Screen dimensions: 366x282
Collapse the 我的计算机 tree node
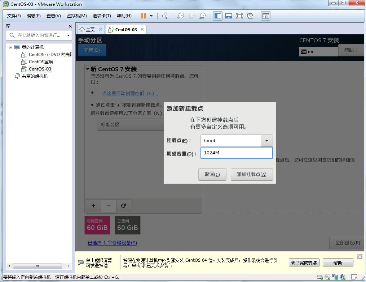click(x=10, y=47)
